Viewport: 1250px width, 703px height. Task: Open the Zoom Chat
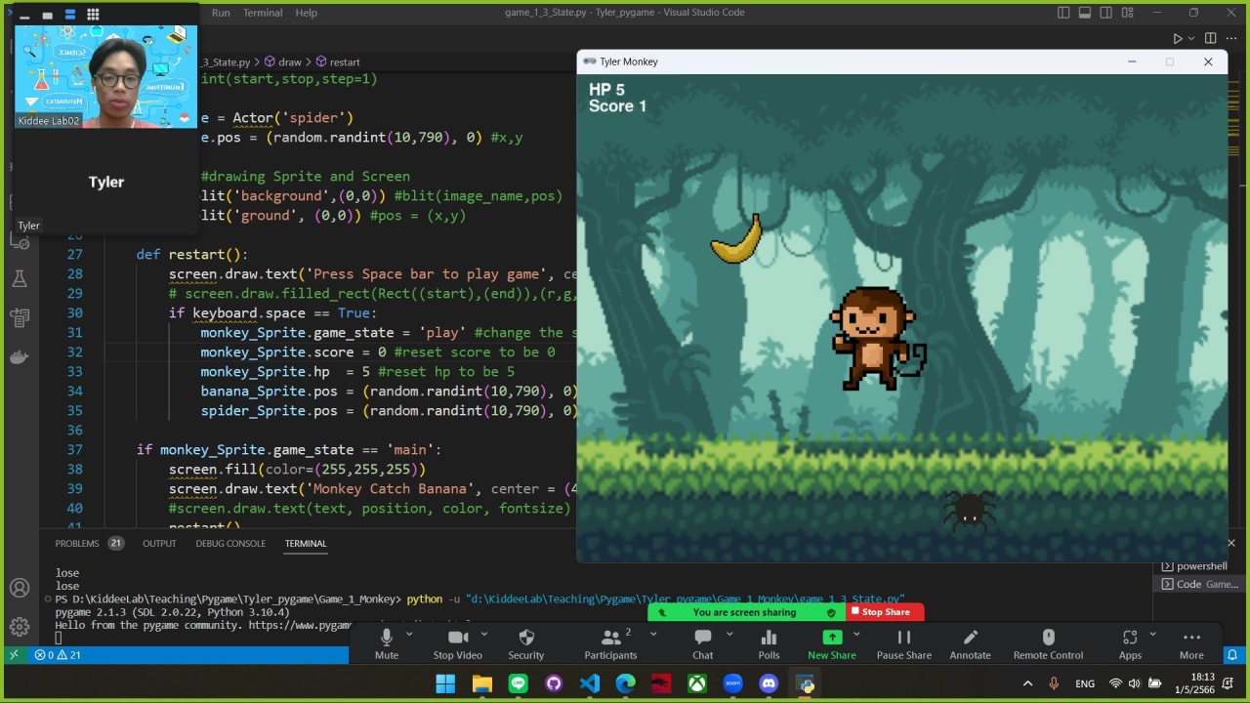(703, 644)
